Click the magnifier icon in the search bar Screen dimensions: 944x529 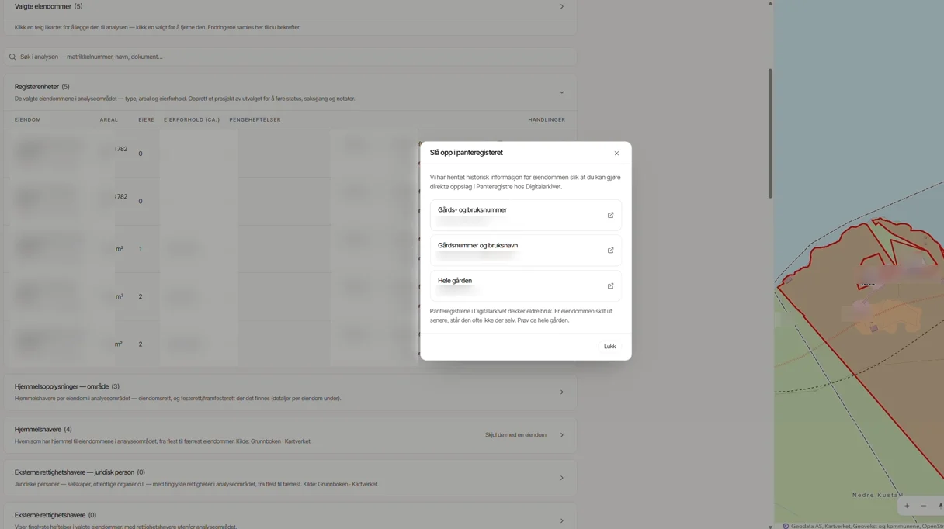(12, 57)
